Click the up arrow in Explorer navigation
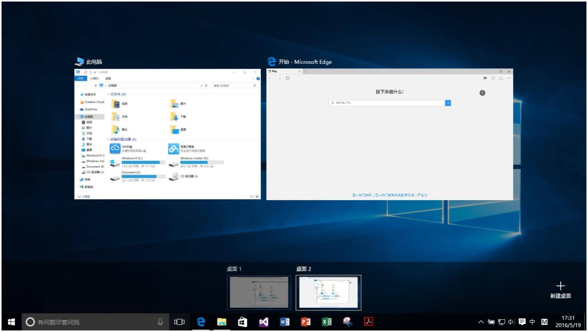Image resolution: width=588 pixels, height=332 pixels. pyautogui.click(x=96, y=86)
